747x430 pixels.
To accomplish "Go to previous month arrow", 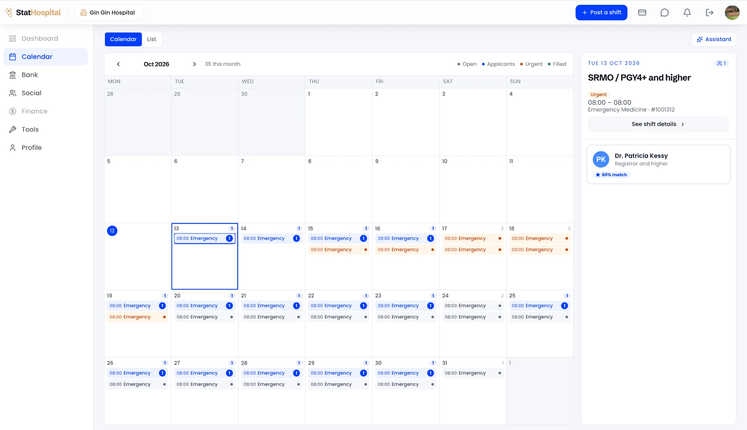I will coord(118,64).
